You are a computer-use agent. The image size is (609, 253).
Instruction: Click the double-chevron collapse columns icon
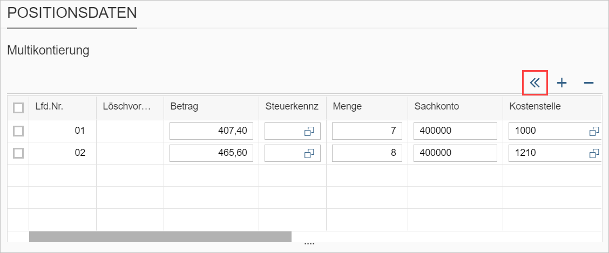click(x=535, y=83)
